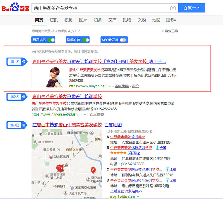Open the 更多» menu
This screenshot has width=223, height=199.
point(171,20)
